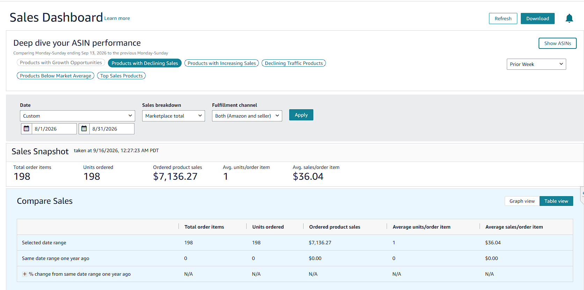Select Products Below Market Average filter

coord(56,76)
